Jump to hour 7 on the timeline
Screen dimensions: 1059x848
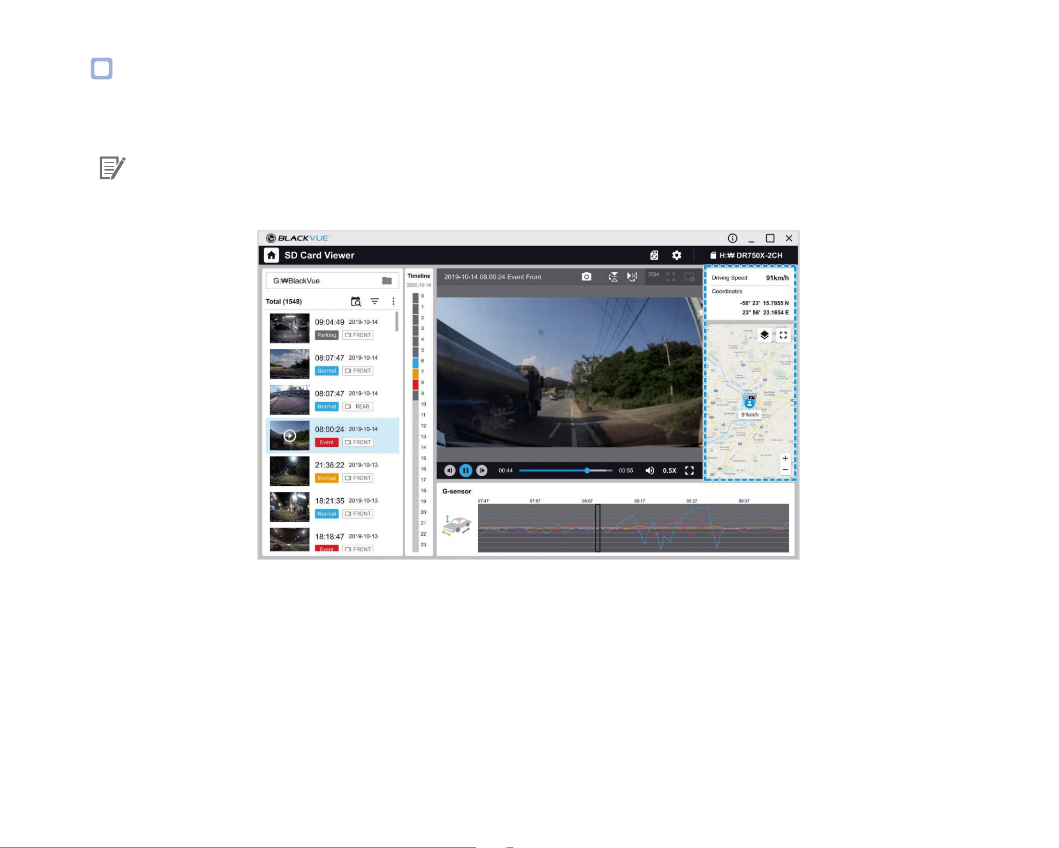click(416, 373)
